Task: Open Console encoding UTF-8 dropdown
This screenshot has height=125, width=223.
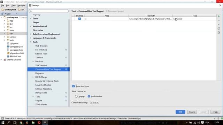Action: [x=94, y=102]
